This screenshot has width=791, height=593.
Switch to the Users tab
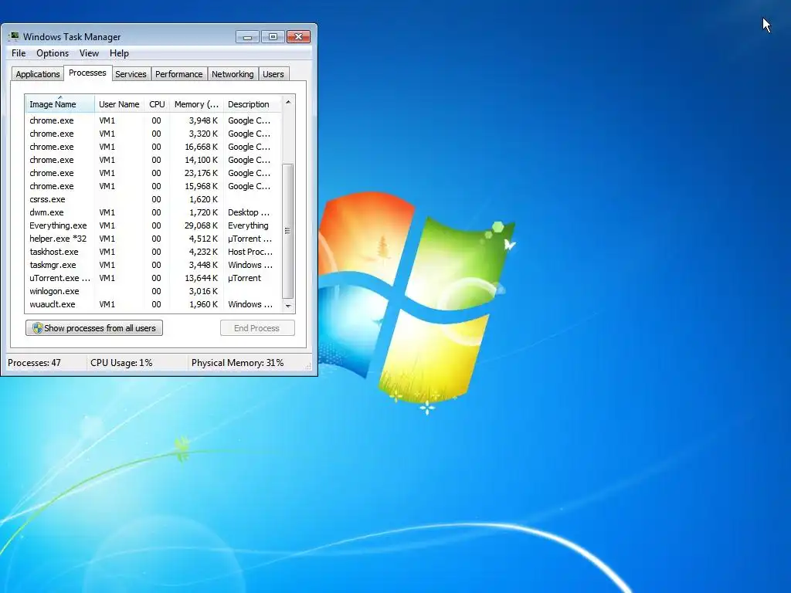pos(273,74)
